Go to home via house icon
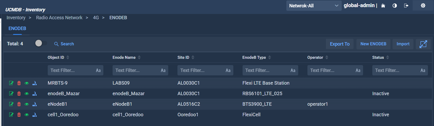The height and width of the screenshot is (126, 434). 383,6
